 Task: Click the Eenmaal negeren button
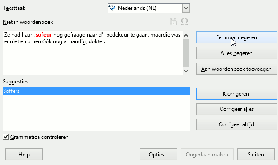(236, 37)
